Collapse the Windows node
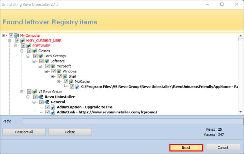Screen dimensions: 244x154 point(46,71)
